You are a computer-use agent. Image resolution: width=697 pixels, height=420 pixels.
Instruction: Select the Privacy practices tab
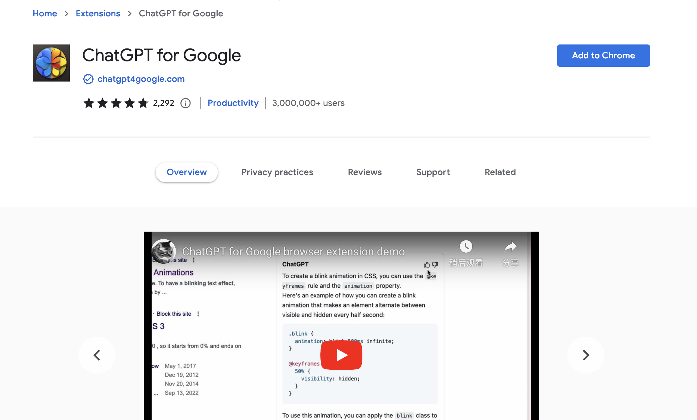coord(277,172)
